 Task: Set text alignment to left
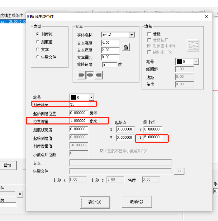[x=81, y=75]
